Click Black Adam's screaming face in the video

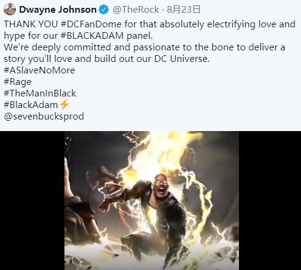click(161, 187)
